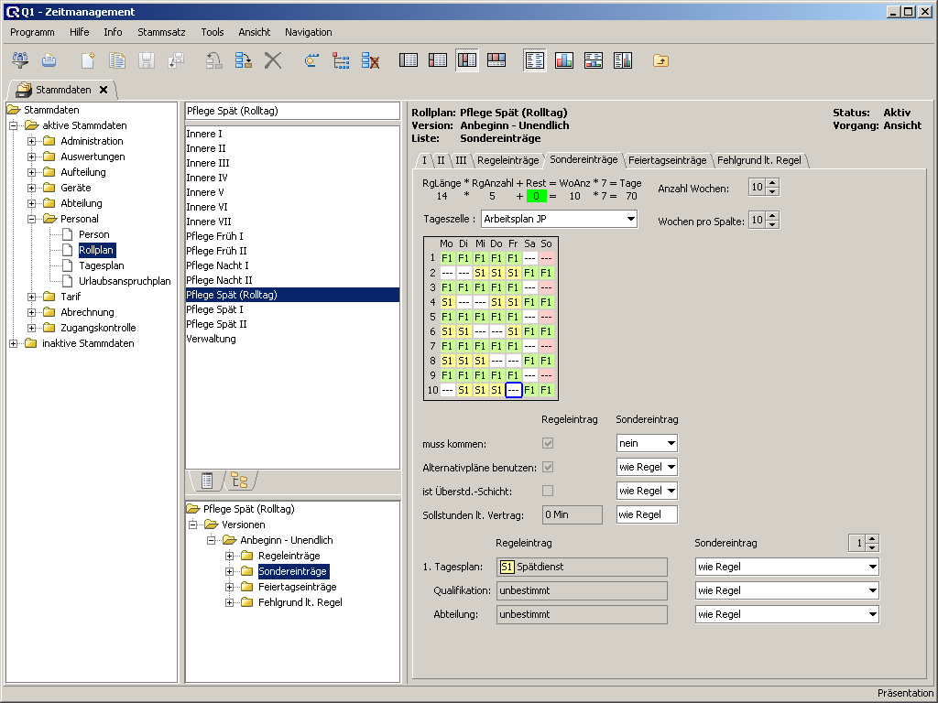The width and height of the screenshot is (938, 703).
Task: Select 'Pflege Nacht II' in the list
Action: pyautogui.click(x=219, y=280)
